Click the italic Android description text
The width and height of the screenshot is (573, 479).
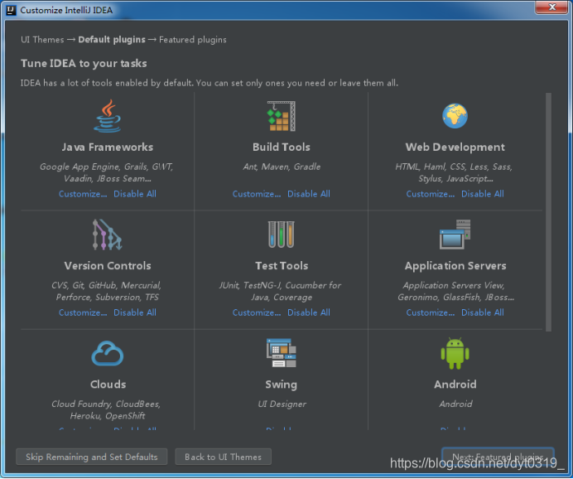coord(455,404)
